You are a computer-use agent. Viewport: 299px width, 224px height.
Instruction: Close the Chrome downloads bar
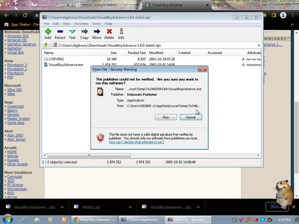(294, 207)
